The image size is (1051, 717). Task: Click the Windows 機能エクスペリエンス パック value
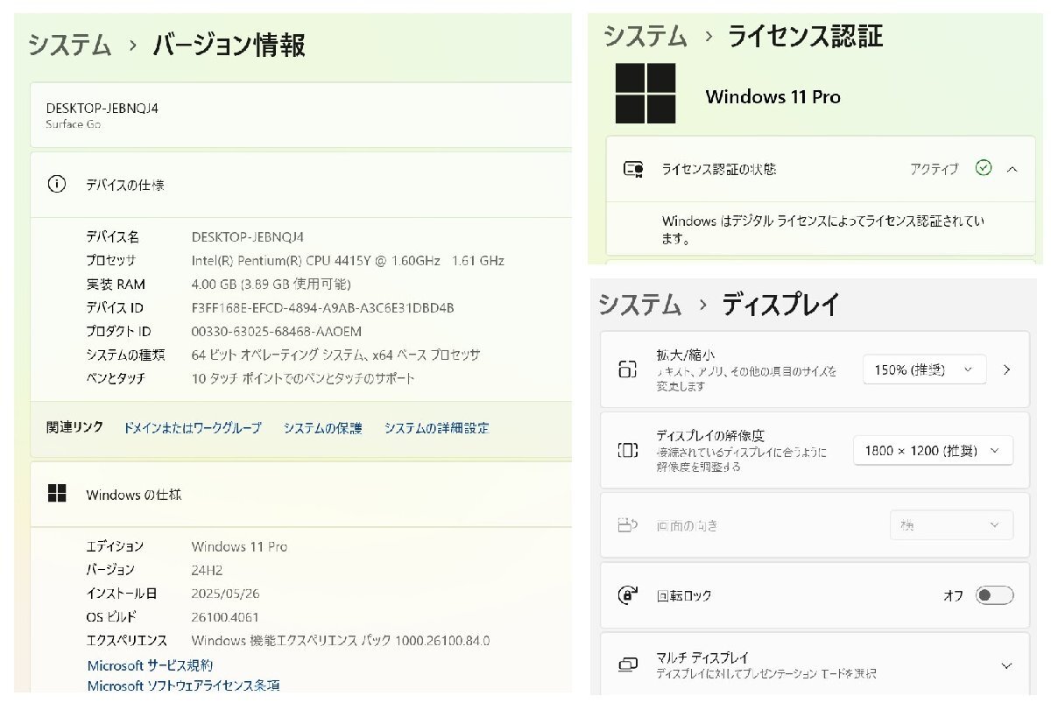(341, 641)
